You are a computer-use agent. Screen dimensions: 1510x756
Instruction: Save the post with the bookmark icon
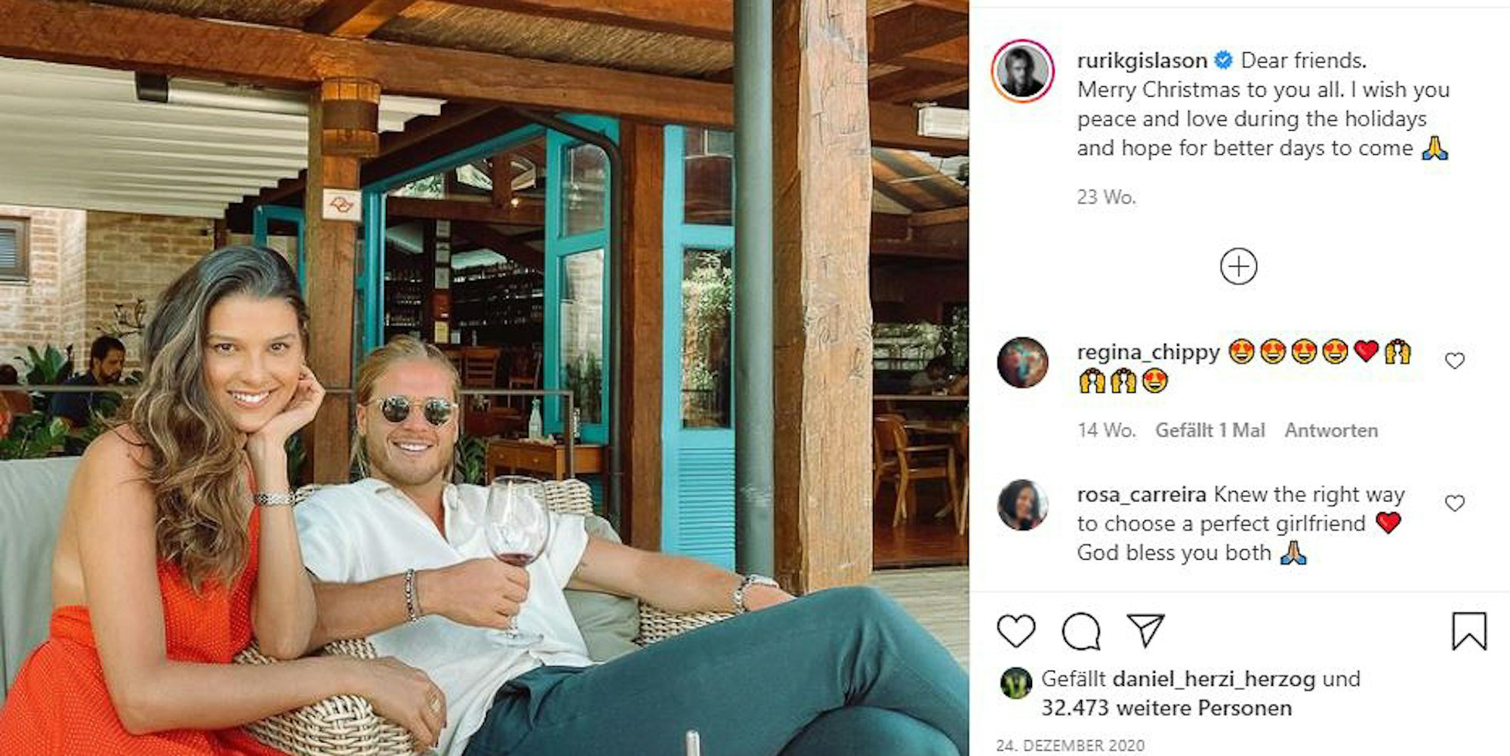point(1468,631)
